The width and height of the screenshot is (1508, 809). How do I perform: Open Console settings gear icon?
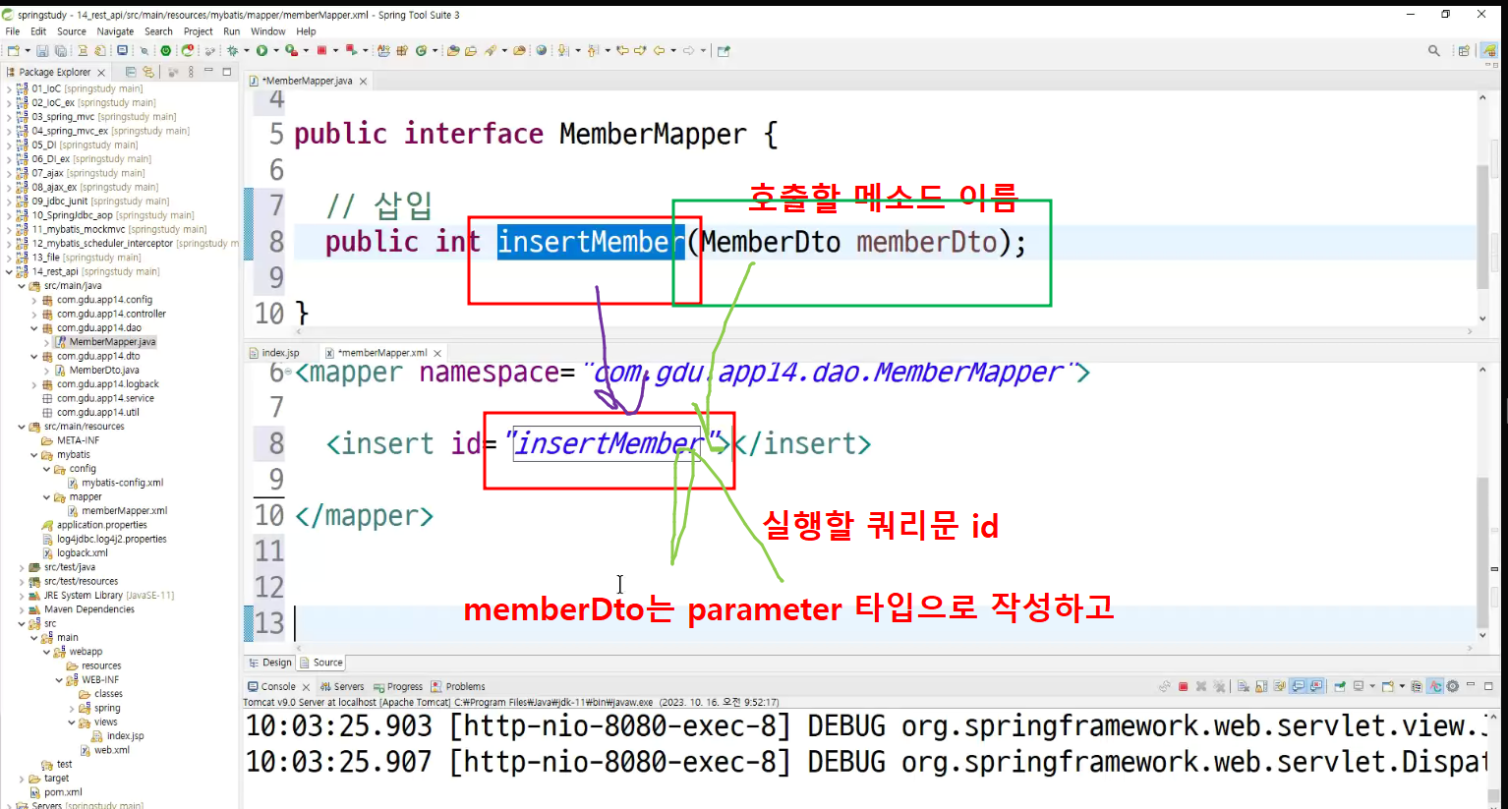pyautogui.click(x=1453, y=686)
